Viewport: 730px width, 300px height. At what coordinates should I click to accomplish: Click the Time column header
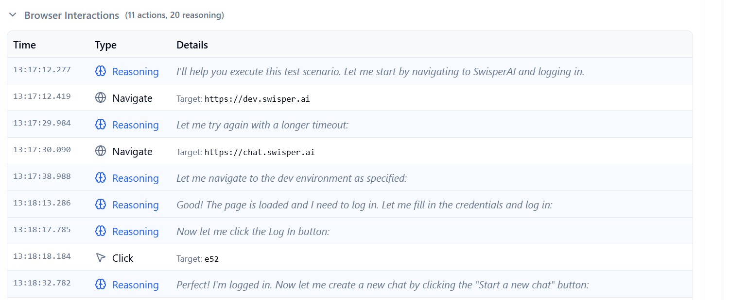(x=24, y=45)
